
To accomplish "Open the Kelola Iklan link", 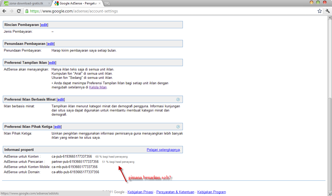I will (x=98, y=87).
